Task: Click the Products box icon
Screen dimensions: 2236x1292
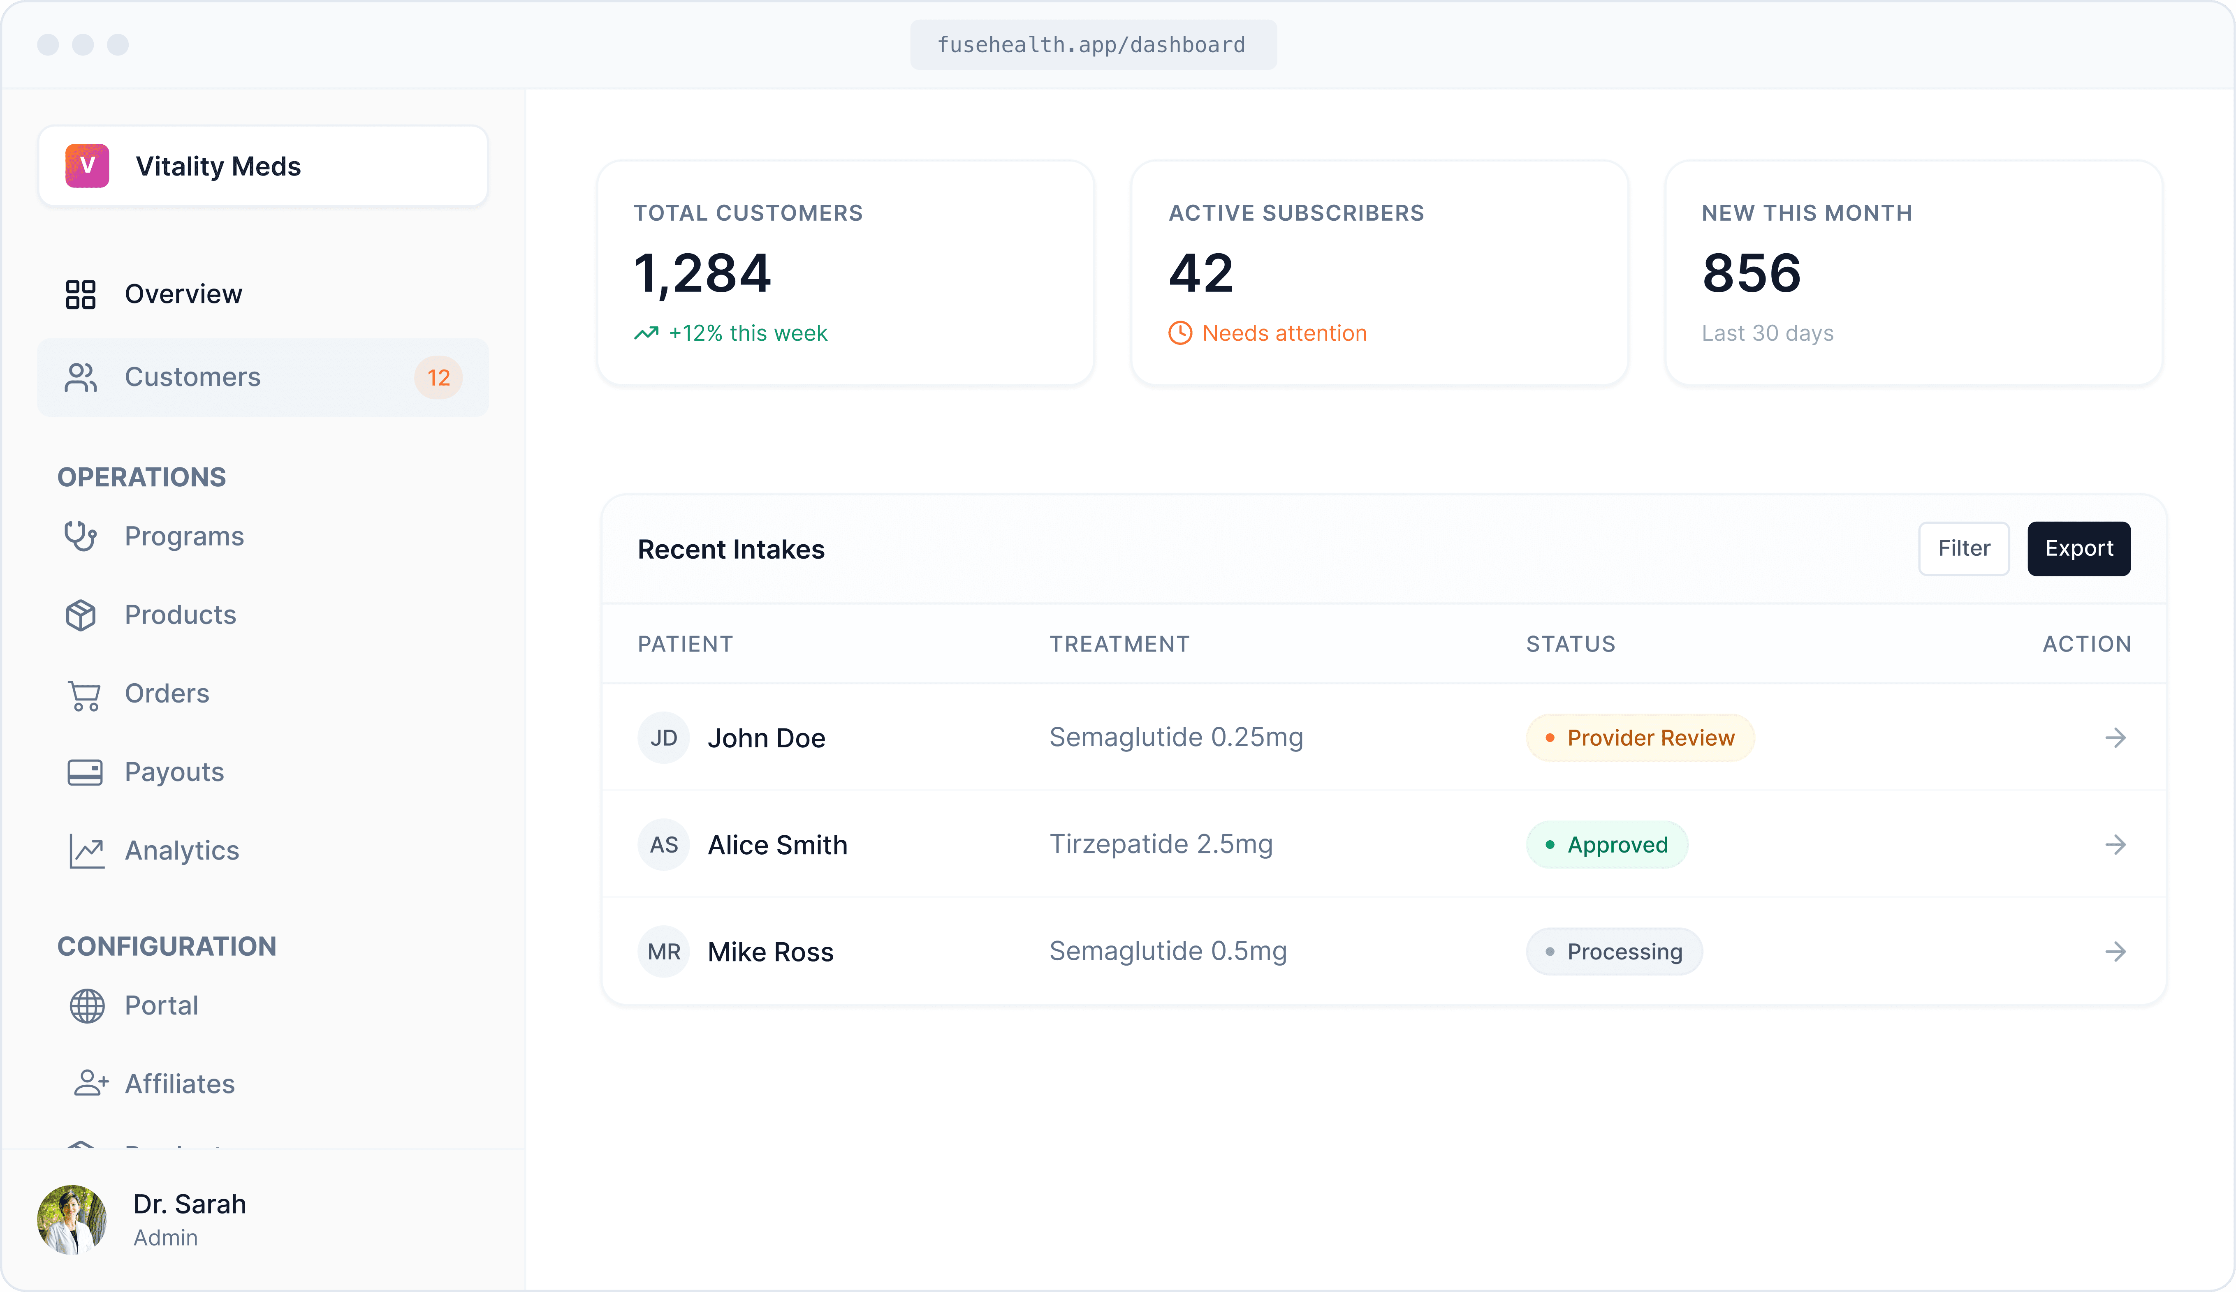Action: (81, 615)
